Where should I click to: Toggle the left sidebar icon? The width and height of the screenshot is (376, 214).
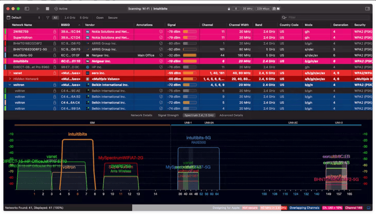(x=27, y=9)
